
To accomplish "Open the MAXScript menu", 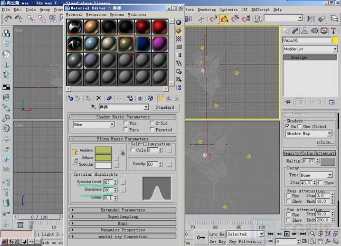I will 260,10.
